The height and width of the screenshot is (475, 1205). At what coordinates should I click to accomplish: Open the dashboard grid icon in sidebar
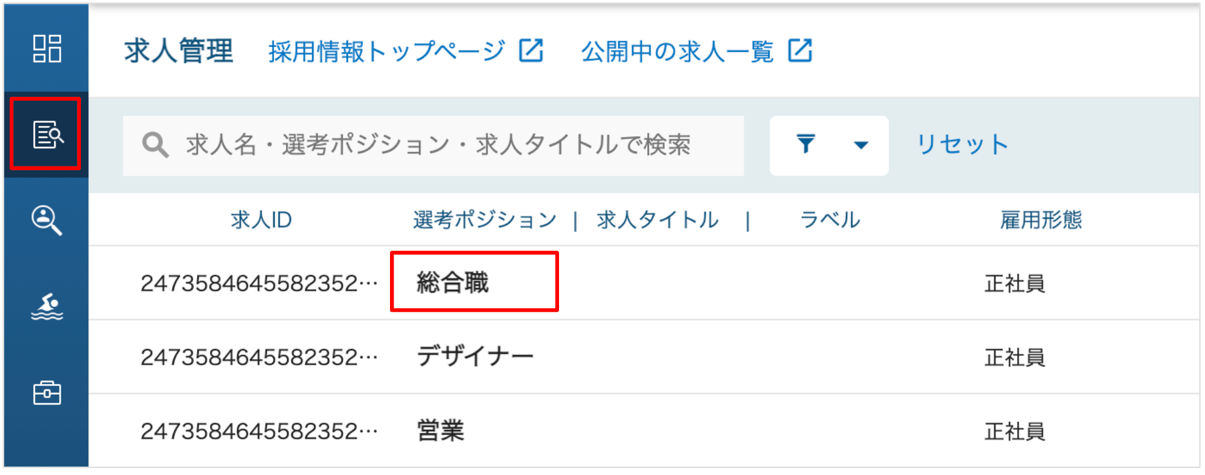[x=46, y=48]
